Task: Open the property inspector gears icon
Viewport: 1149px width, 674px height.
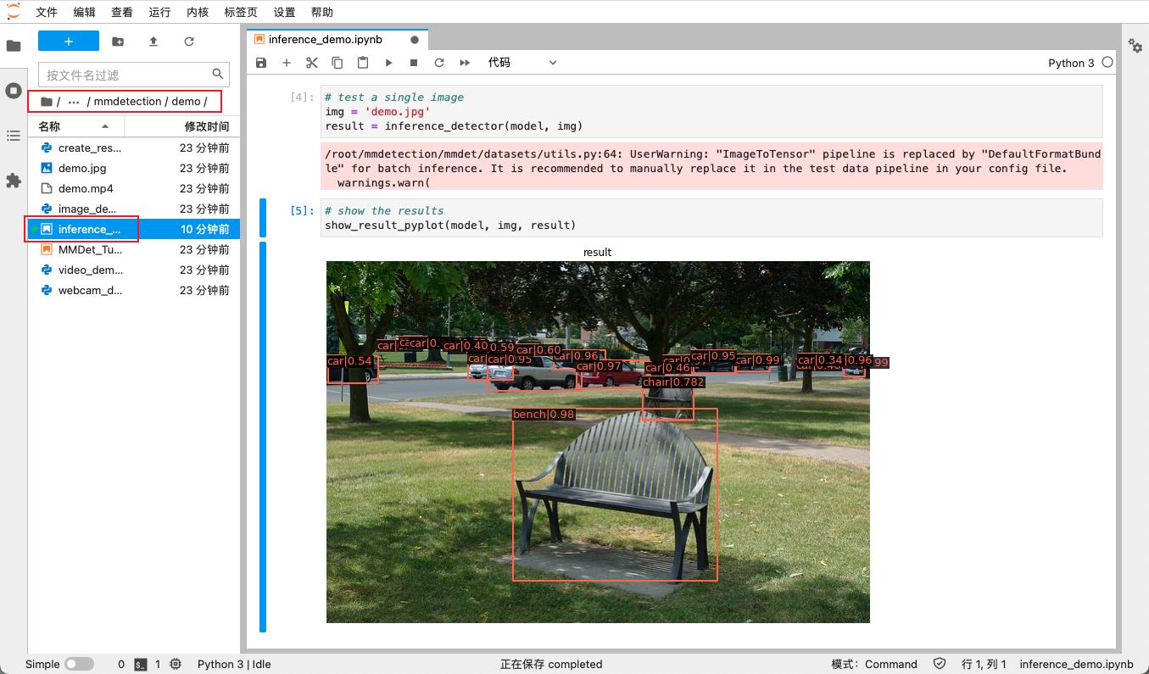Action: (x=1135, y=46)
